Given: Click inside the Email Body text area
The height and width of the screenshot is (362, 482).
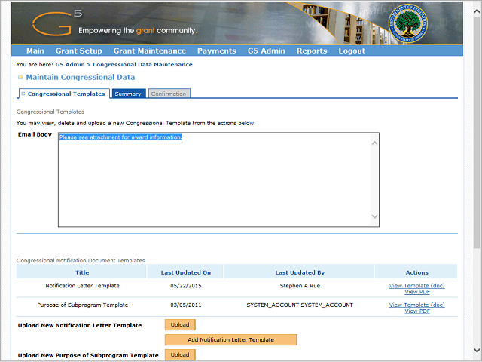Looking at the screenshot, I should coord(218,179).
